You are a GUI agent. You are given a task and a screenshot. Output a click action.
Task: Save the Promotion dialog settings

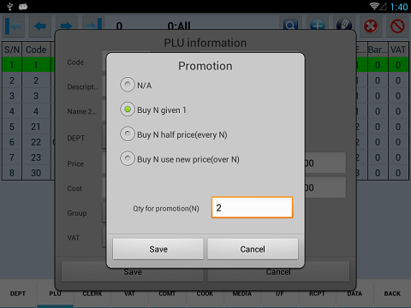pyautogui.click(x=158, y=249)
